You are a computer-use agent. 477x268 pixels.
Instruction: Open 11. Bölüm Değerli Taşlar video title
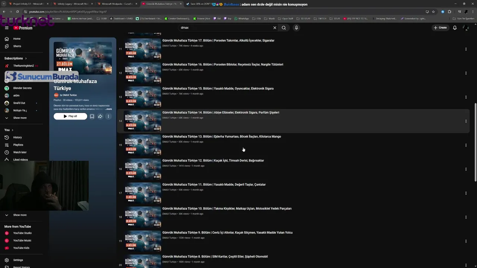[214, 185]
